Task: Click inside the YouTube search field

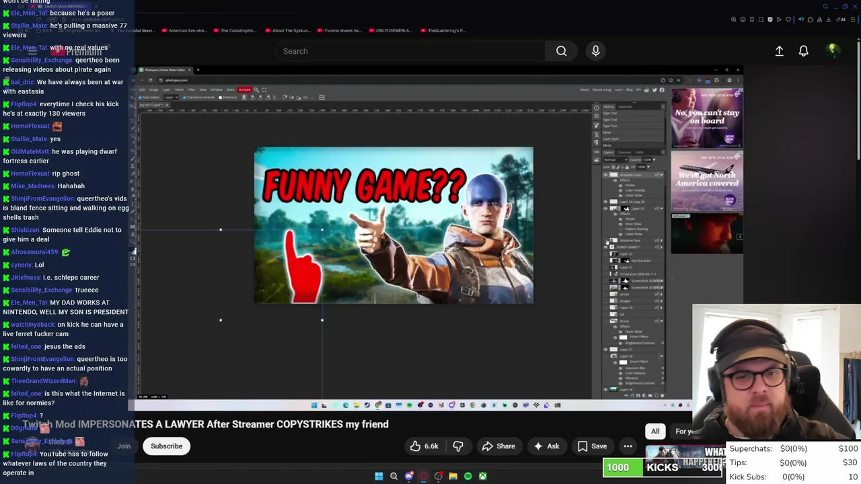Action: click(x=410, y=51)
